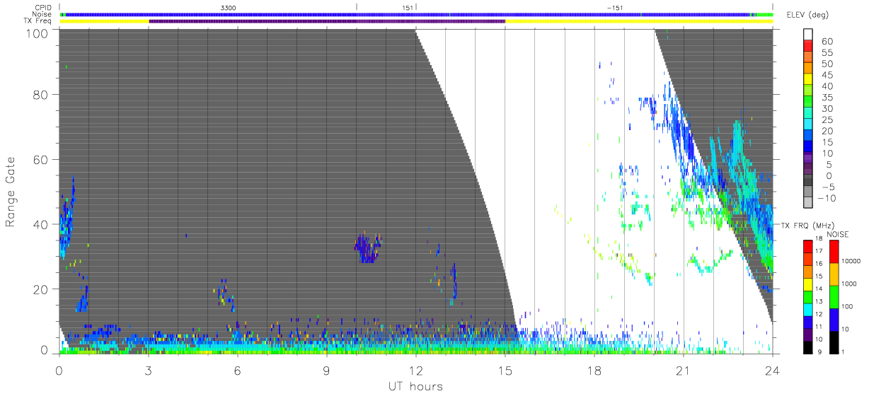869x401 pixels.
Task: Pick the black bottom band of the TX FRQ colorbar
Action: click(807, 347)
